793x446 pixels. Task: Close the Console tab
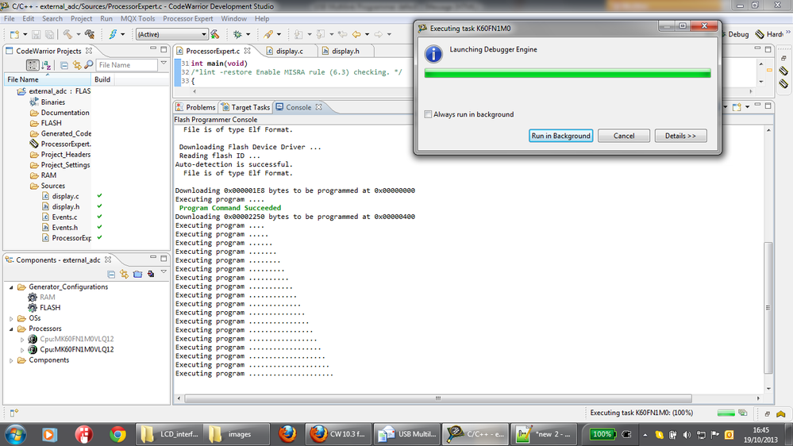pos(318,107)
